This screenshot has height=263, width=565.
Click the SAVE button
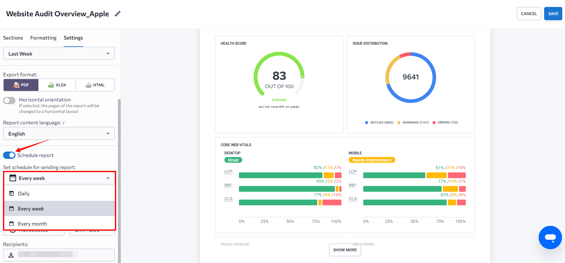(x=553, y=14)
